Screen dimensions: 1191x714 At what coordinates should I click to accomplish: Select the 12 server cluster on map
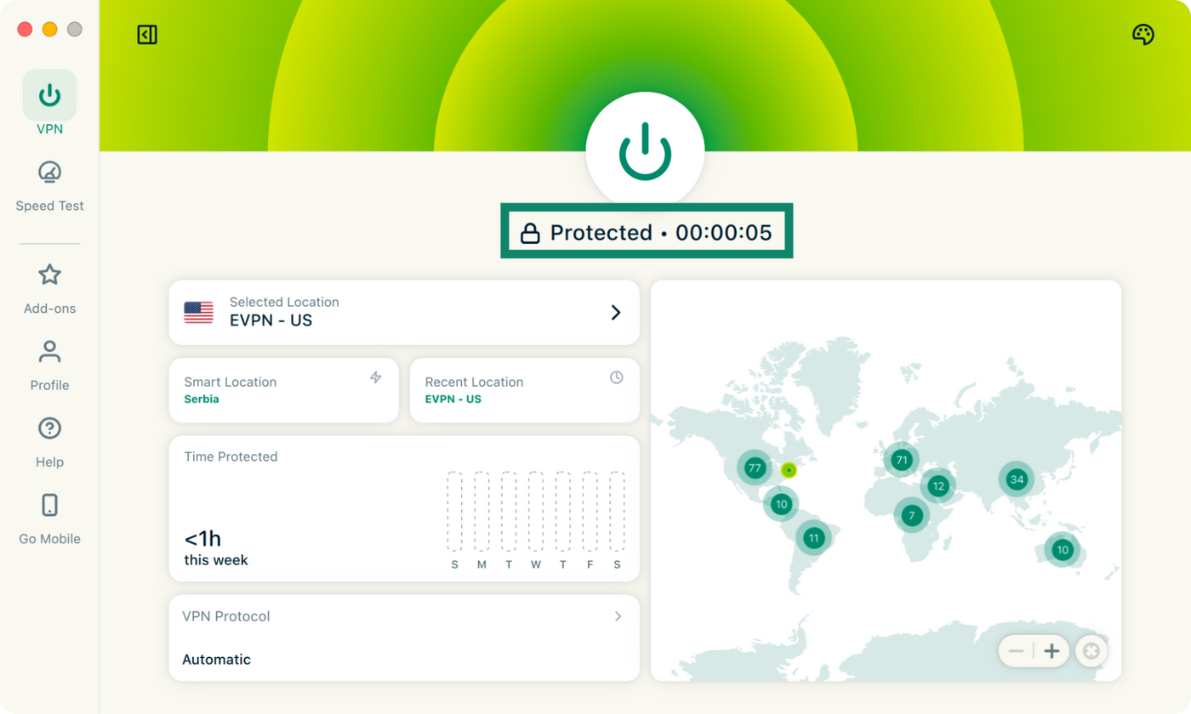[x=937, y=486]
